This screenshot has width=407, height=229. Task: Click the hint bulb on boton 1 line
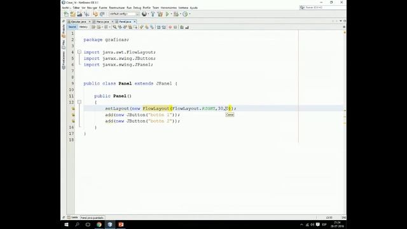click(x=73, y=114)
